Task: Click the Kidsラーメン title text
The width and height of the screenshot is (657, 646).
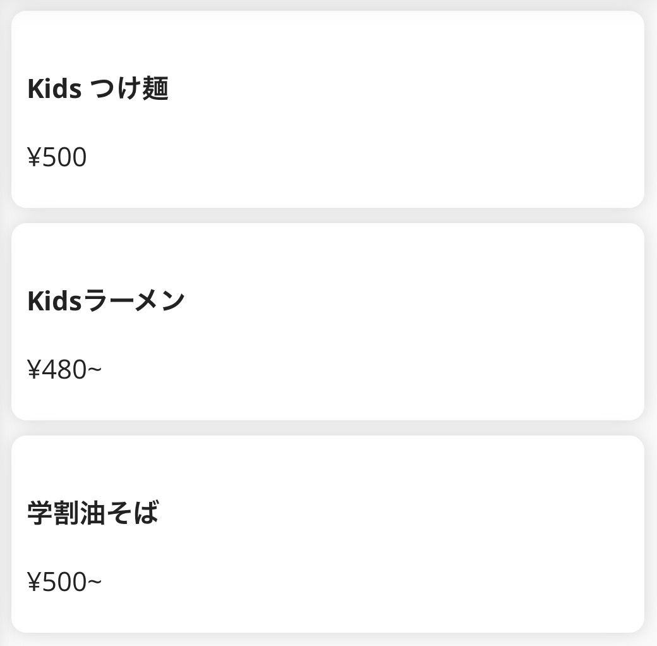Action: point(106,301)
